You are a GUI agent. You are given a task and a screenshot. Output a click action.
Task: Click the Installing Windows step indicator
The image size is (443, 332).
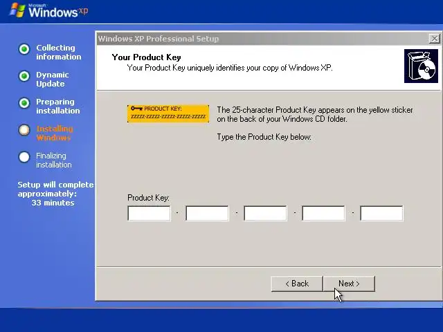tap(24, 130)
